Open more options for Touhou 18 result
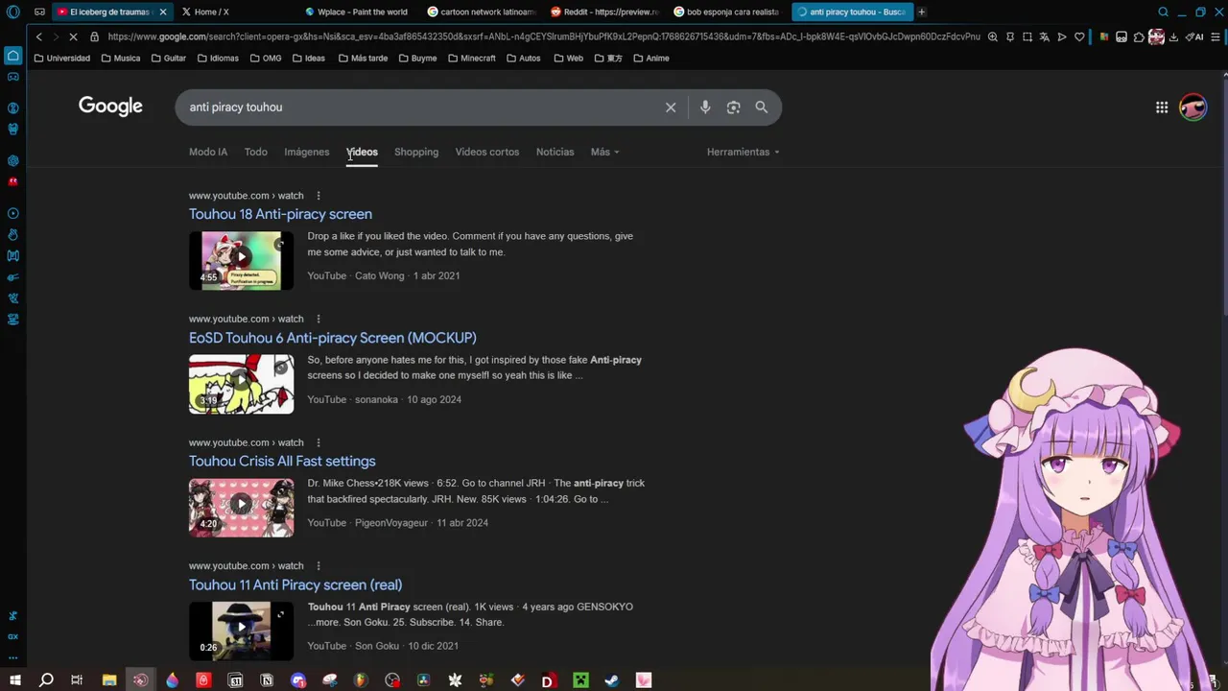Screen dimensions: 1228x691 [x=318, y=196]
